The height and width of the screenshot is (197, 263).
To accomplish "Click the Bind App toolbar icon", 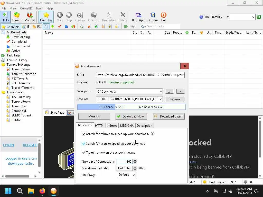I will tap(138, 17).
